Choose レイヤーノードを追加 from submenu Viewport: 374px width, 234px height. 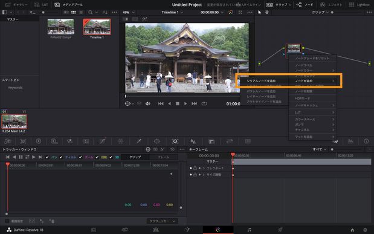point(261,97)
